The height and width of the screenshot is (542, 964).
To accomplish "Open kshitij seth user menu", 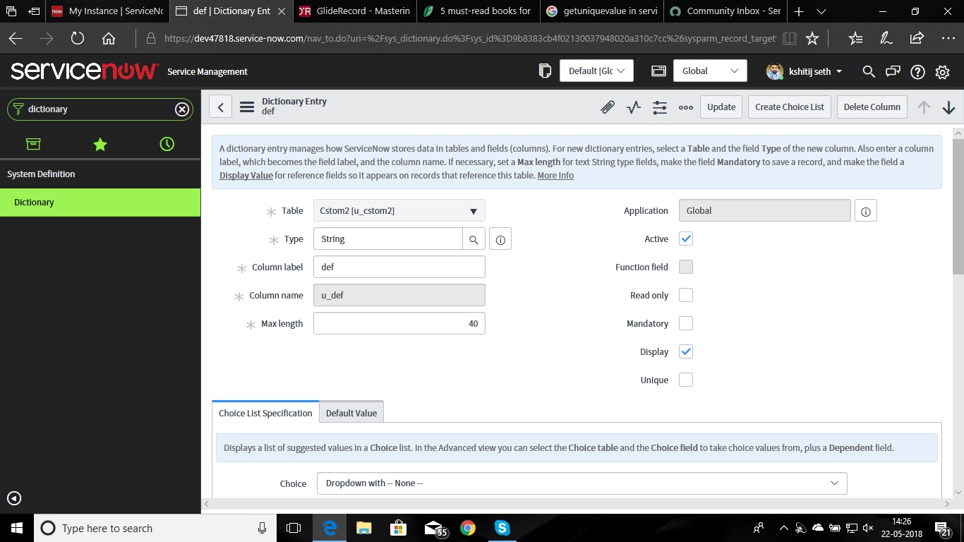I will tap(805, 71).
